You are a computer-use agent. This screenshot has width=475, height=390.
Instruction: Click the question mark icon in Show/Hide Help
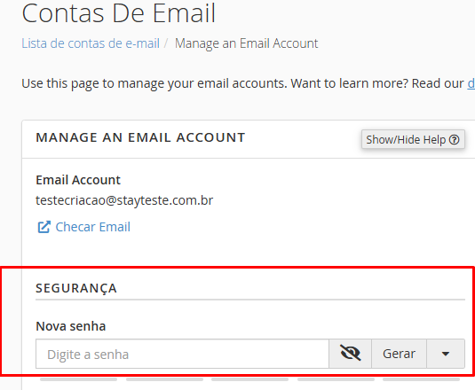pos(454,140)
